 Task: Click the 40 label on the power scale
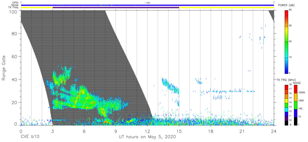(290, 10)
